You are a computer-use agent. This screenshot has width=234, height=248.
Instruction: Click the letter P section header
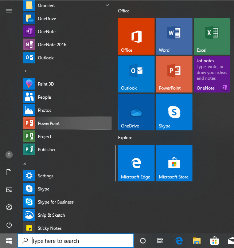tap(24, 71)
